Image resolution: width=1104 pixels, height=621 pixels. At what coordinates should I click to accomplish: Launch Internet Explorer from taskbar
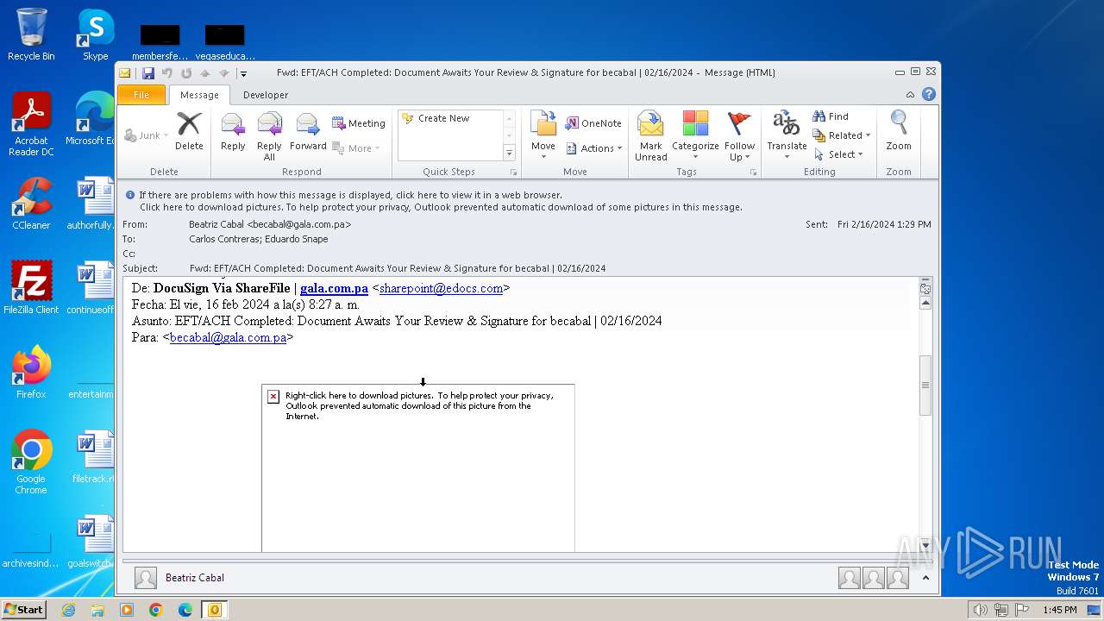pos(68,610)
